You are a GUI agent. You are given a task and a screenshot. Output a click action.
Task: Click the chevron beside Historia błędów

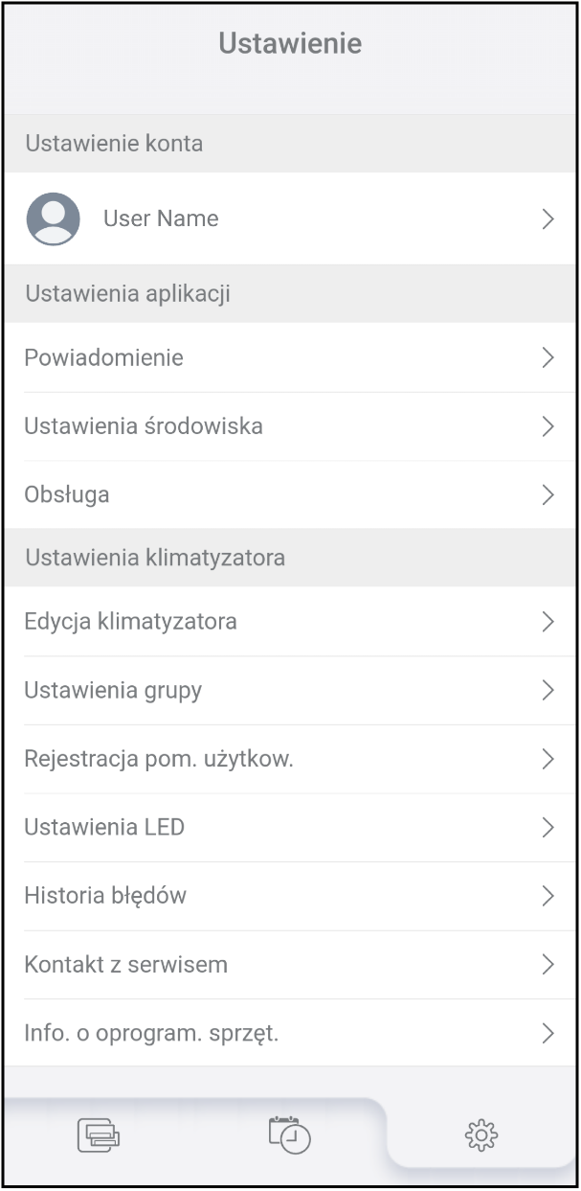(547, 896)
